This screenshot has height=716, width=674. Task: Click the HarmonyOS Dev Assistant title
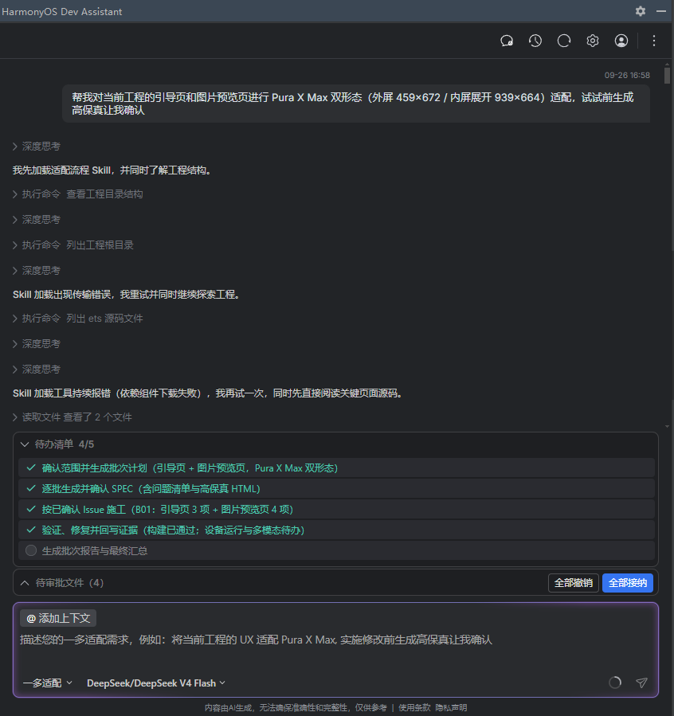(61, 11)
